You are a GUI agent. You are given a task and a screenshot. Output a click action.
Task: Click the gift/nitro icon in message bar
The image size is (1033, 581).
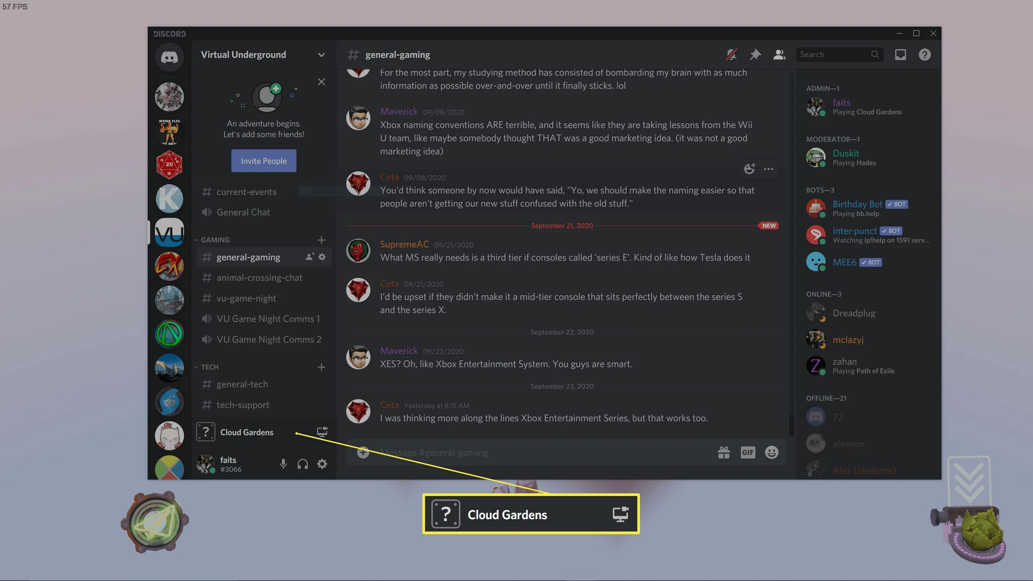click(x=723, y=453)
